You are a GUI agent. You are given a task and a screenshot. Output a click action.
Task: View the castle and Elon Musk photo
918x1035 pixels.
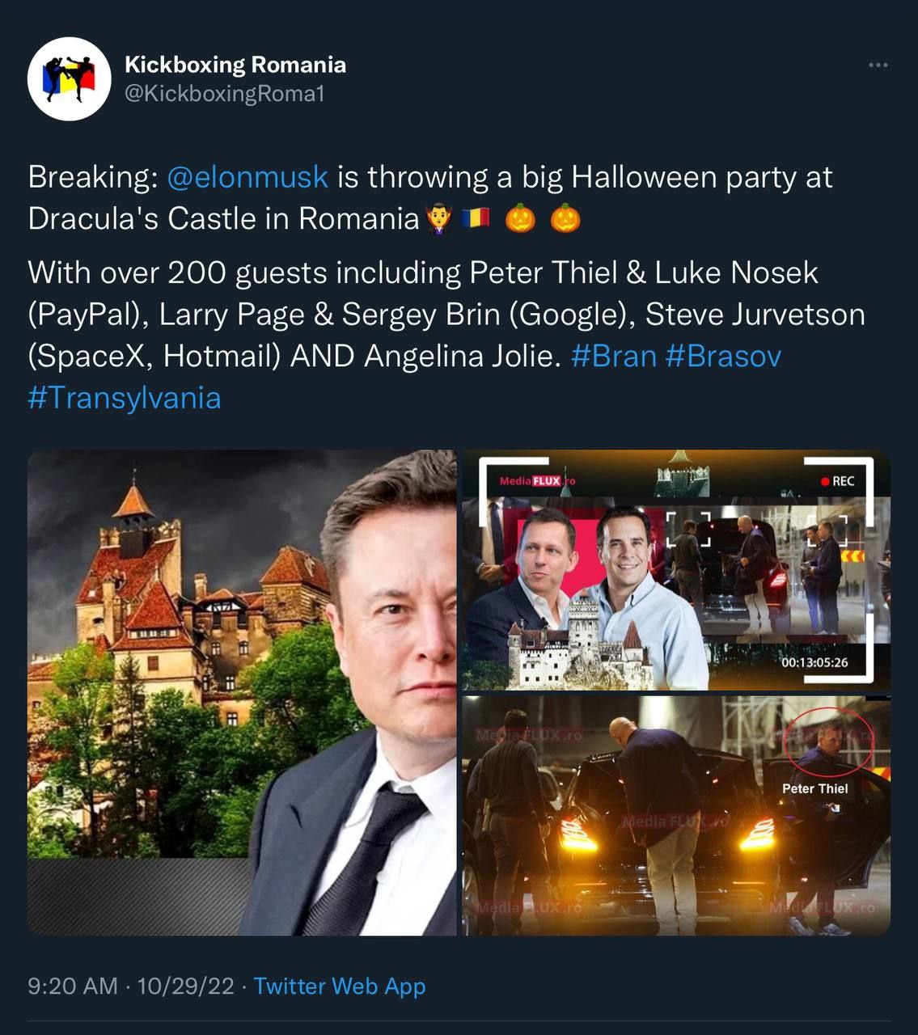(x=242, y=693)
